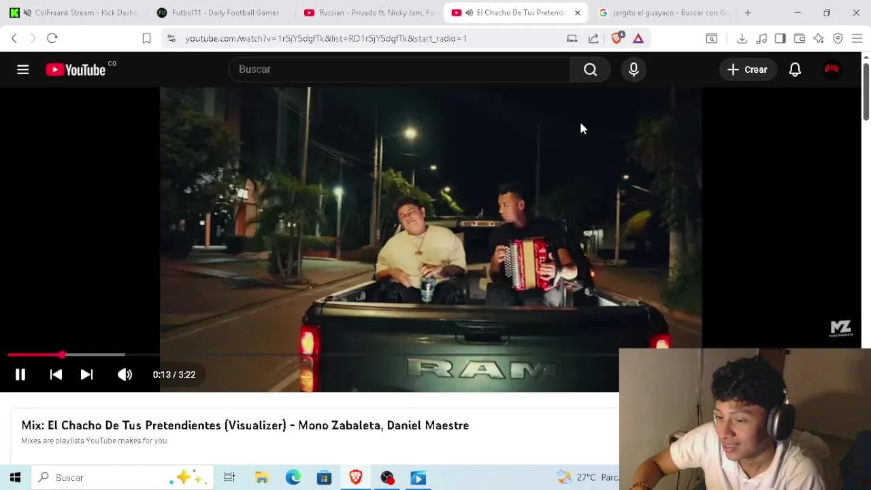Screen dimensions: 871x490
Task: Skip to next video in mix
Action: click(x=86, y=374)
